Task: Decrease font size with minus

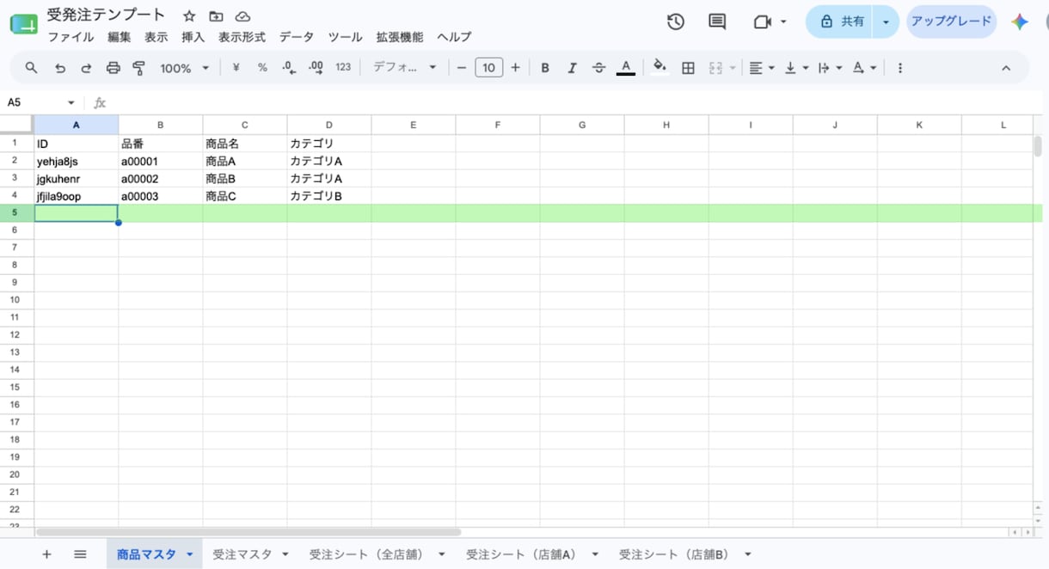Action: (x=462, y=68)
